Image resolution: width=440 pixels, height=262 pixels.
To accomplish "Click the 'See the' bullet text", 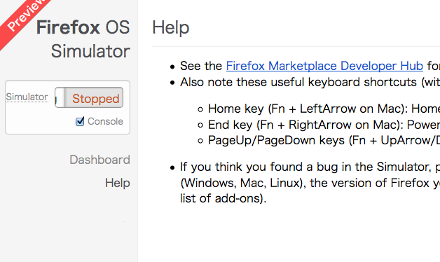I will click(x=201, y=66).
